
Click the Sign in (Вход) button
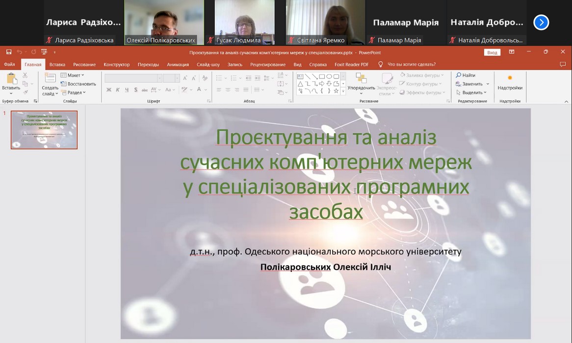(492, 52)
